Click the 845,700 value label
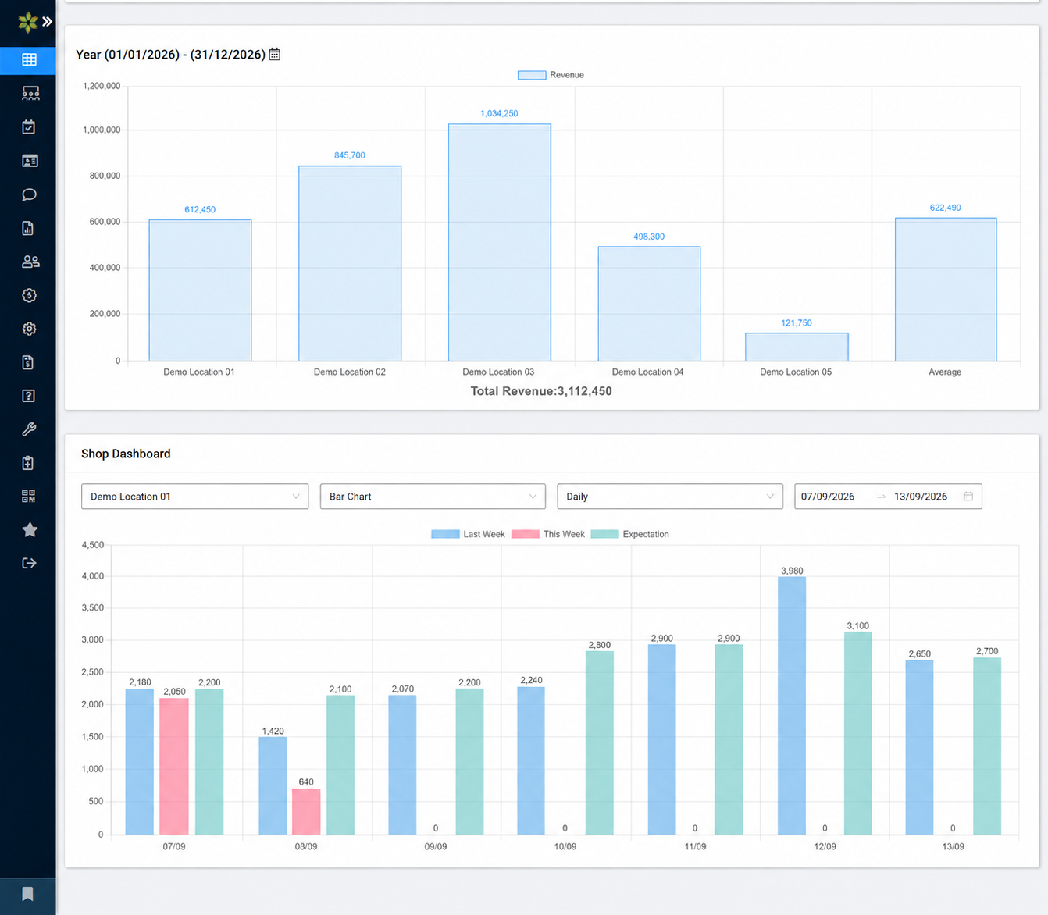The height and width of the screenshot is (915, 1048). pyautogui.click(x=350, y=155)
